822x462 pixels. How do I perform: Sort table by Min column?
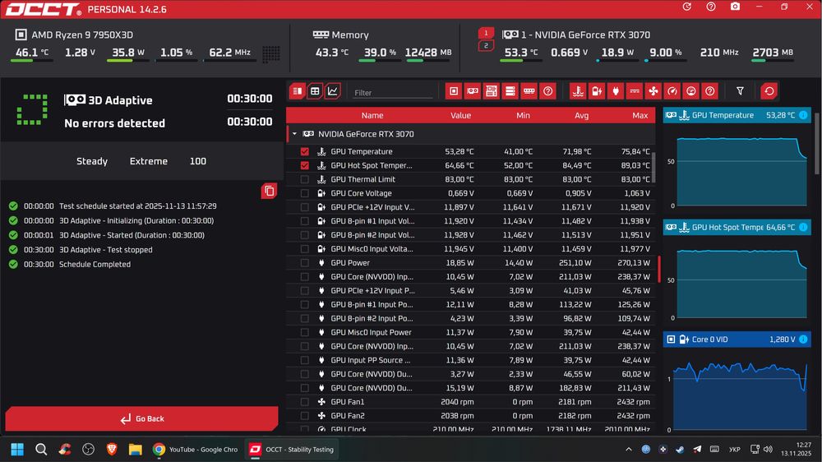(x=523, y=115)
